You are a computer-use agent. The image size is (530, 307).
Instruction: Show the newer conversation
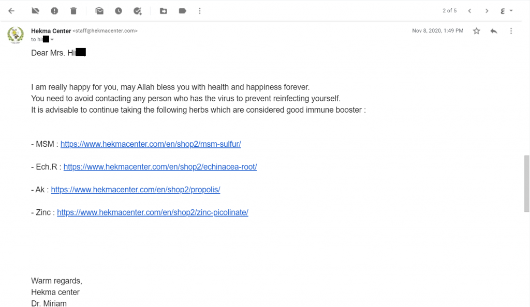469,11
